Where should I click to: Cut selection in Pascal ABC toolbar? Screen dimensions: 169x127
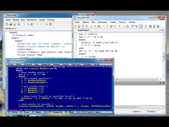pyautogui.click(x=24, y=24)
